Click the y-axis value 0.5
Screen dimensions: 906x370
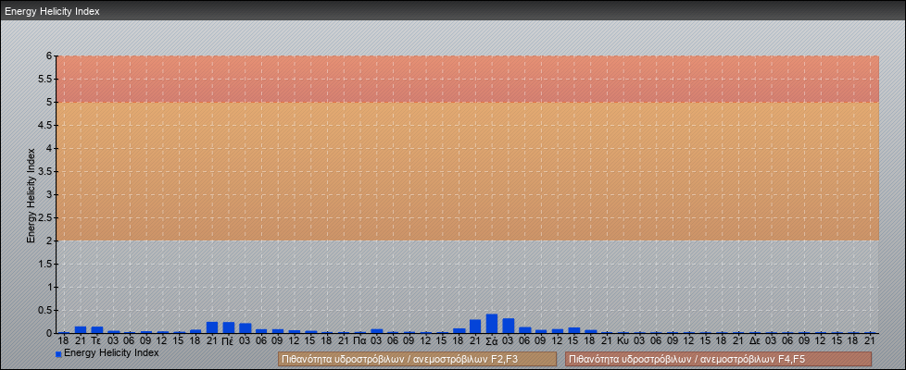coord(45,310)
